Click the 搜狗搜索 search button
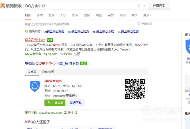Screen dimensions: 190x129 (159, 5)
